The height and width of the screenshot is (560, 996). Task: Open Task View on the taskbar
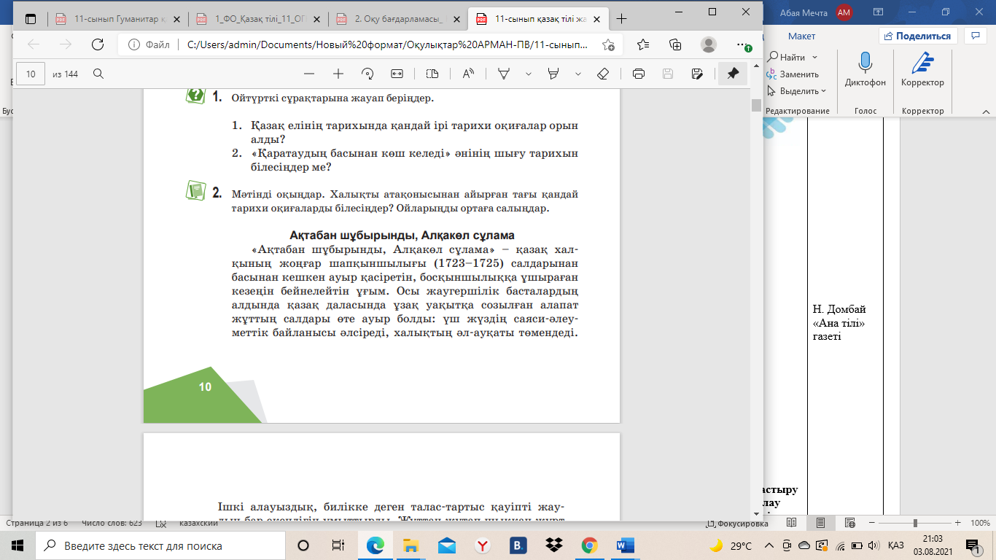[x=338, y=545]
